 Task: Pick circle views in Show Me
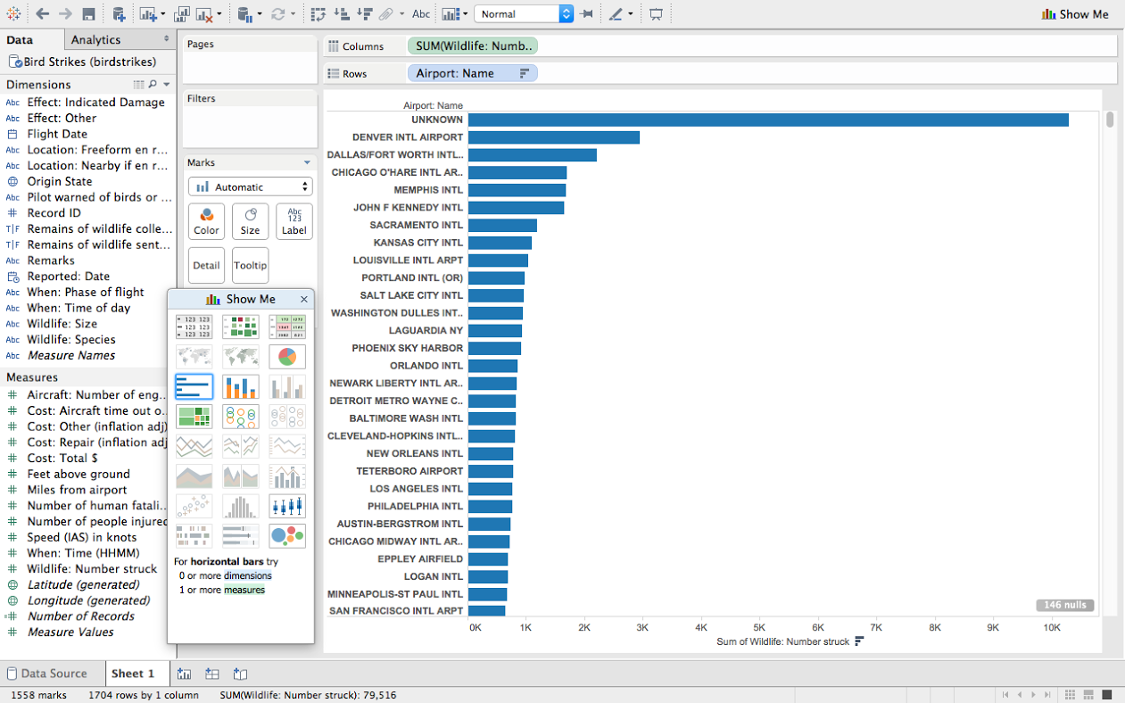click(x=241, y=417)
